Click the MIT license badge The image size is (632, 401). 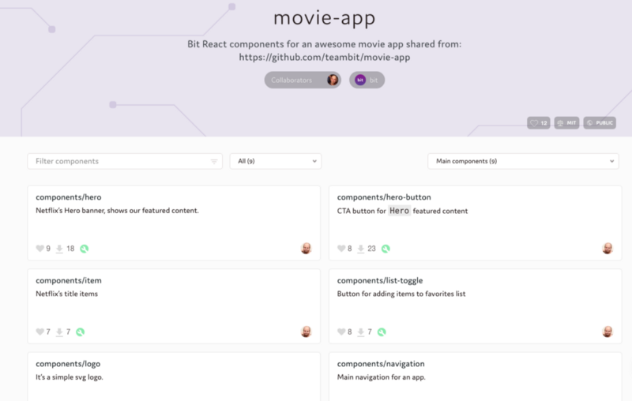(566, 123)
